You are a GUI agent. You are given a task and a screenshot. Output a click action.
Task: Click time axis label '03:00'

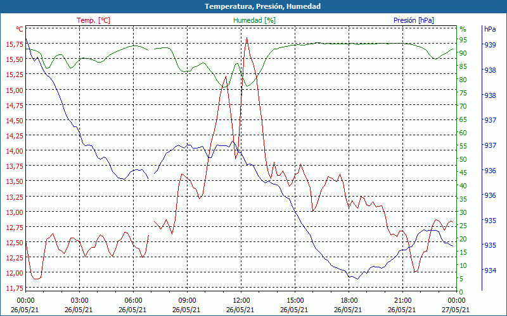coord(80,301)
